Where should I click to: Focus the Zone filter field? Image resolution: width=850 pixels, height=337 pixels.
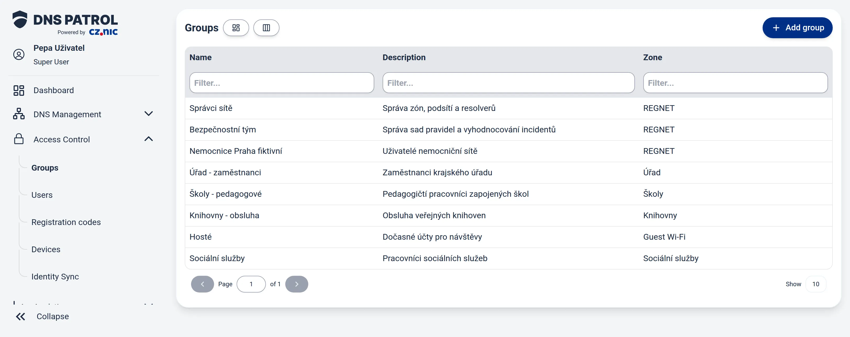coord(735,83)
